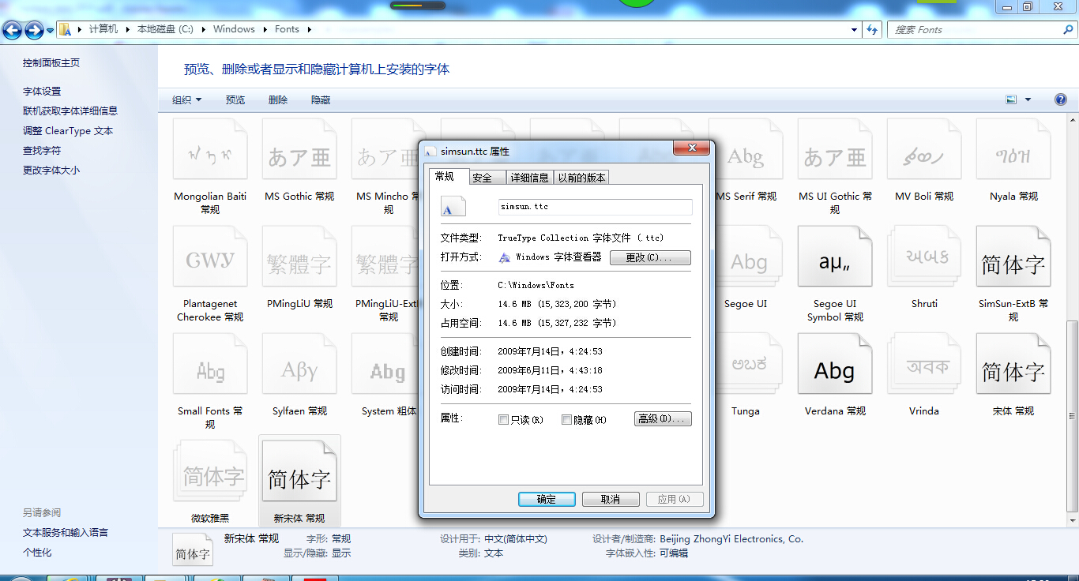Click the 高级(D)... button

(x=663, y=419)
